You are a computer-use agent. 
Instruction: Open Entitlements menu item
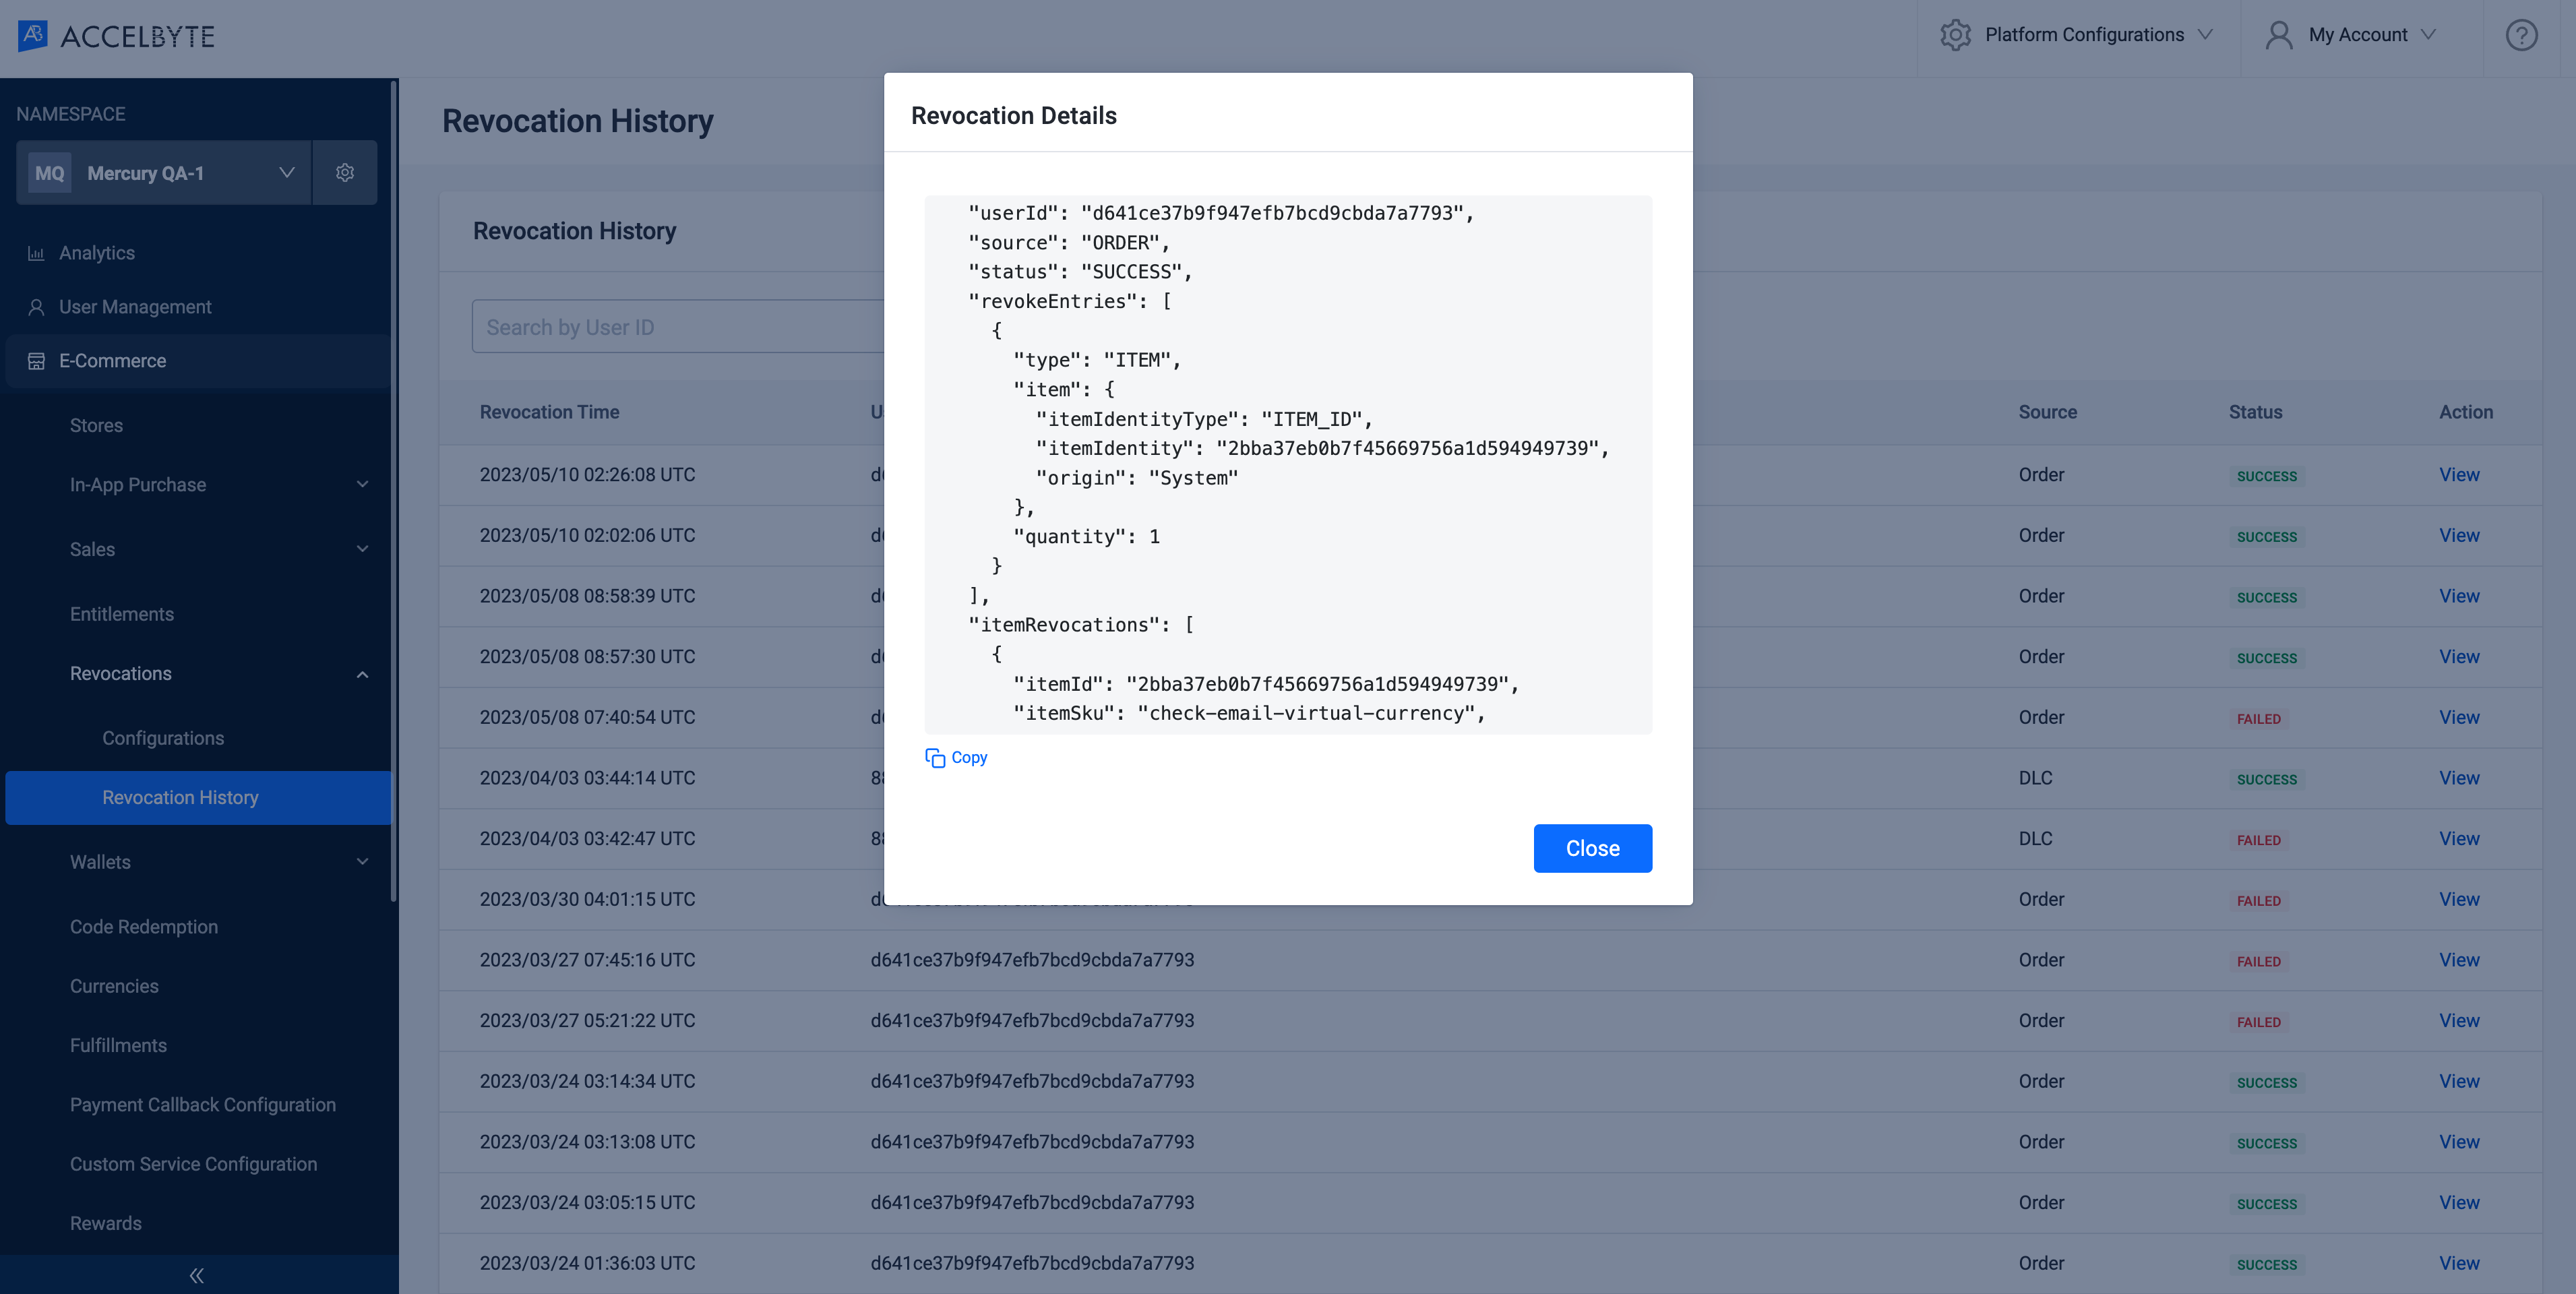[122, 614]
